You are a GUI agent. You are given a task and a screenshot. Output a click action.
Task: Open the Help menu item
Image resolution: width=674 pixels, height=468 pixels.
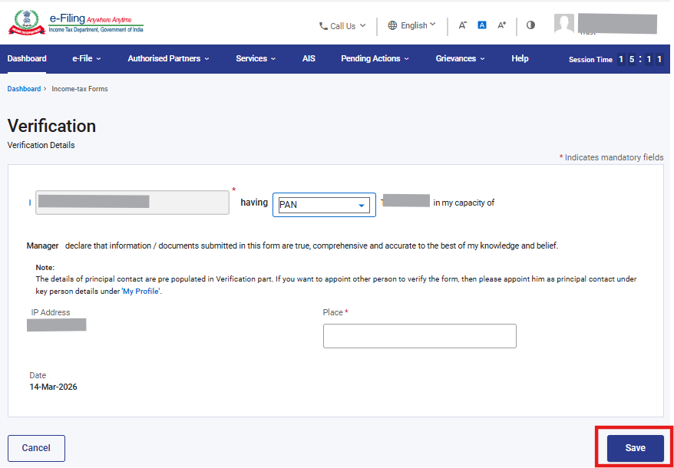(x=520, y=58)
